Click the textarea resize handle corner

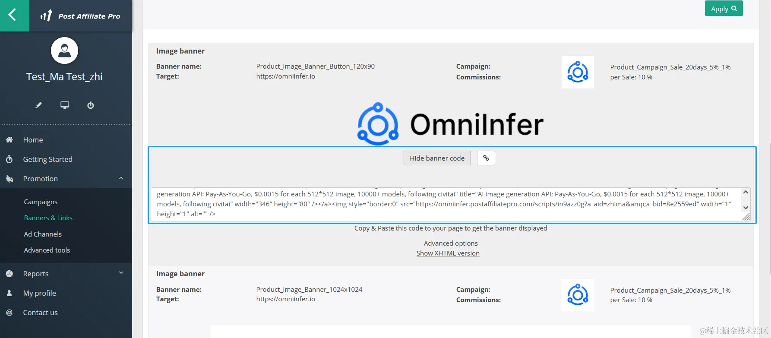pos(746,217)
